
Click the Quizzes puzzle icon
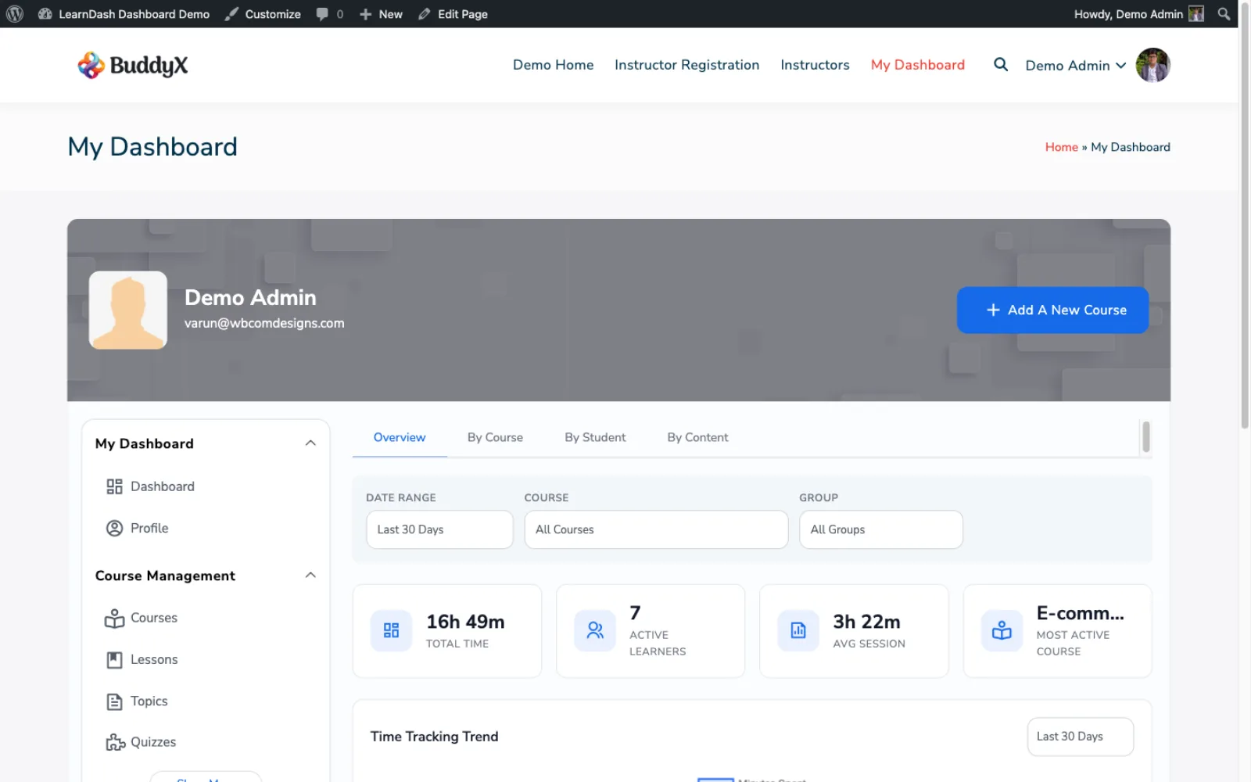[115, 743]
